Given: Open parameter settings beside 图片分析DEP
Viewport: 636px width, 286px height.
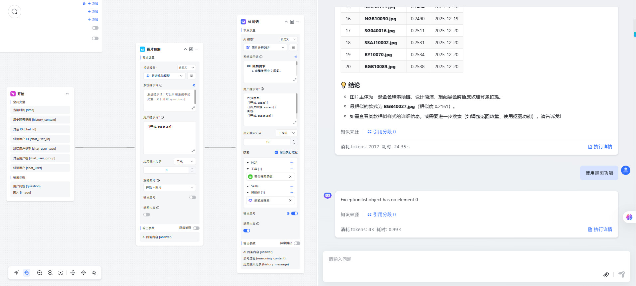Looking at the screenshot, I should tap(293, 48).
